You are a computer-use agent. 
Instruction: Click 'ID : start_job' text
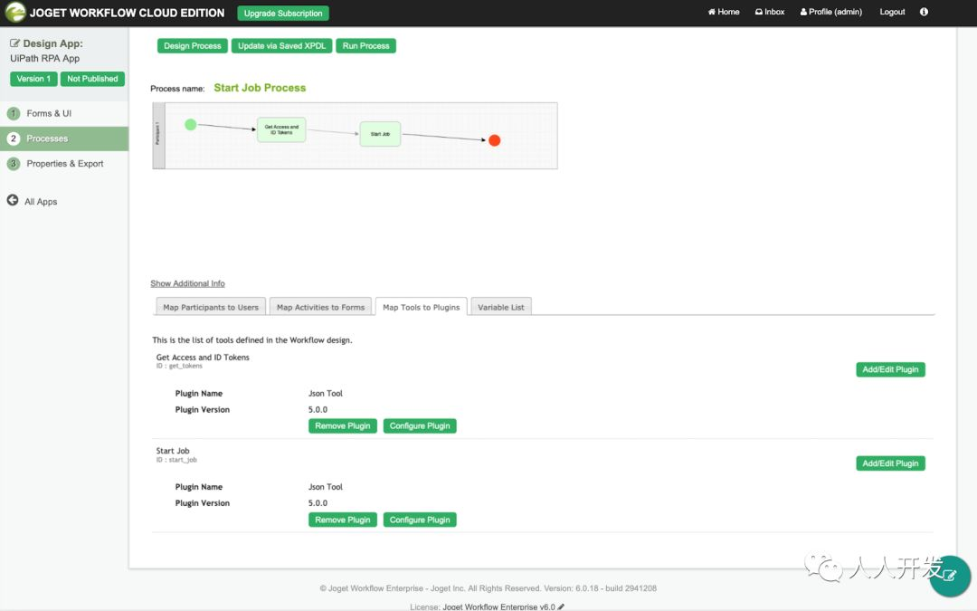[176, 460]
